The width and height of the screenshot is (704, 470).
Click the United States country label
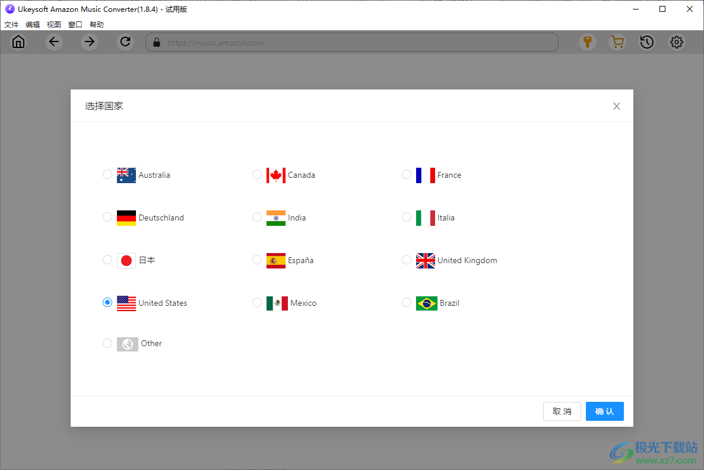pos(163,303)
